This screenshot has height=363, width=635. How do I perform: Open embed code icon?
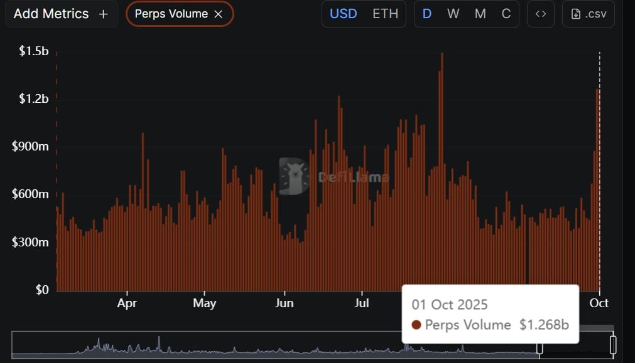(540, 14)
